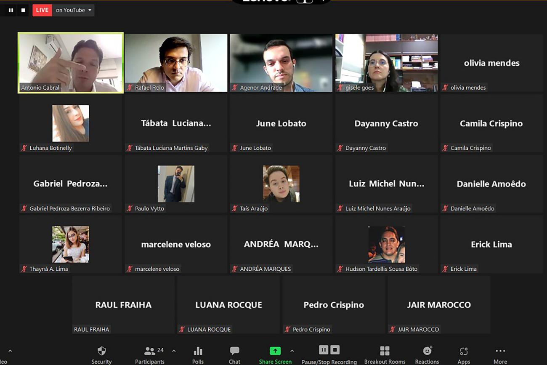The image size is (547, 365).
Task: Expand the Participants caret menu
Action: 174,351
